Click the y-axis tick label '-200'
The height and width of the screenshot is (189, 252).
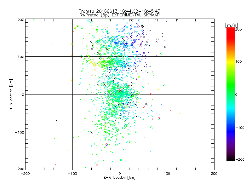(x=20, y=169)
